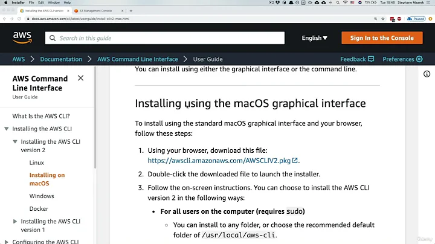Click the hat-shaped icon in the menu bar
The image size is (435, 244).
click(291, 2)
